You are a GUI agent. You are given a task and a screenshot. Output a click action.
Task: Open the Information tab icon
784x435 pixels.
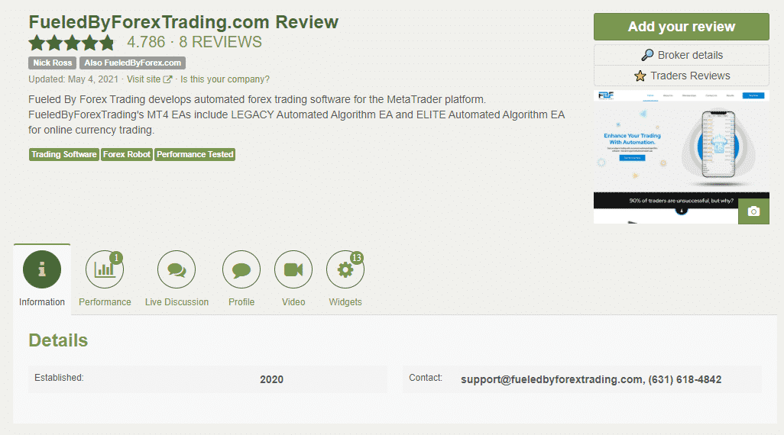42,269
